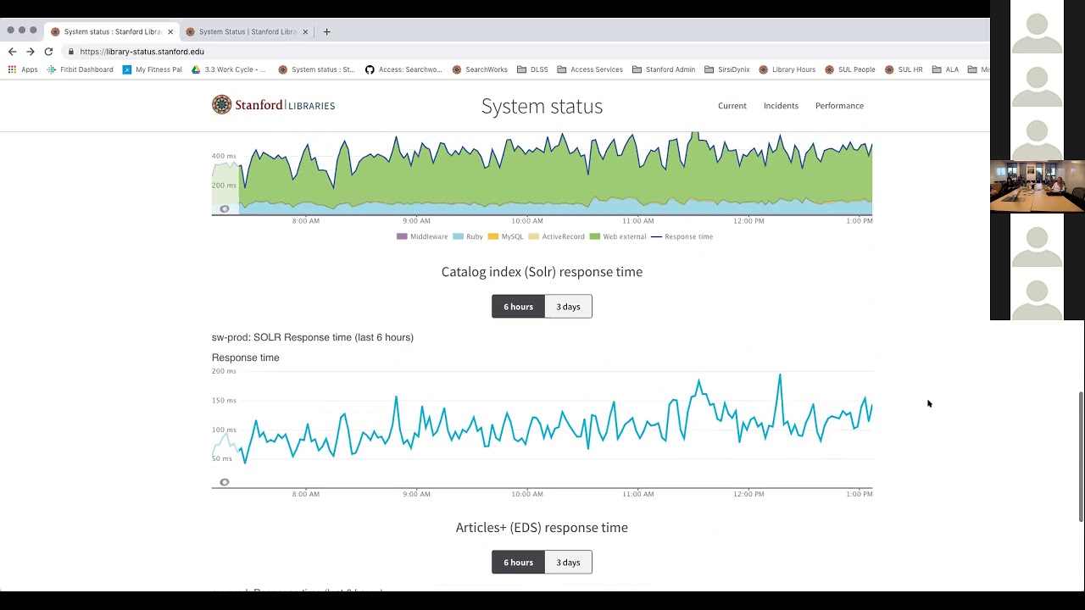Select the 6 hours view for Solr response time
Screen dimensions: 1085x610
[518, 306]
